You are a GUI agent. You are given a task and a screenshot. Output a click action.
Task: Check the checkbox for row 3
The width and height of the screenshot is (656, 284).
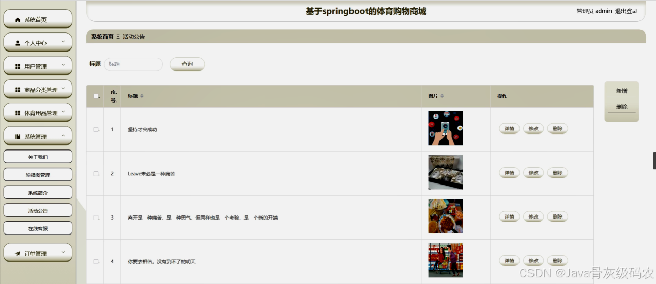pos(96,218)
